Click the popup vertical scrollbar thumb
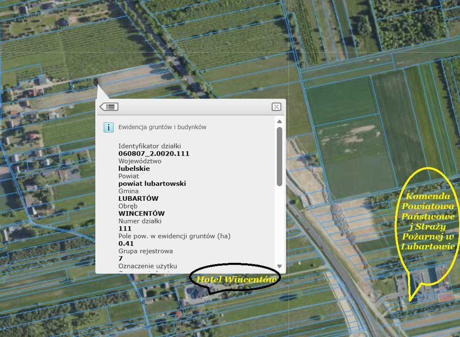Image resolution: width=460 pixels, height=337 pixels. [280, 156]
